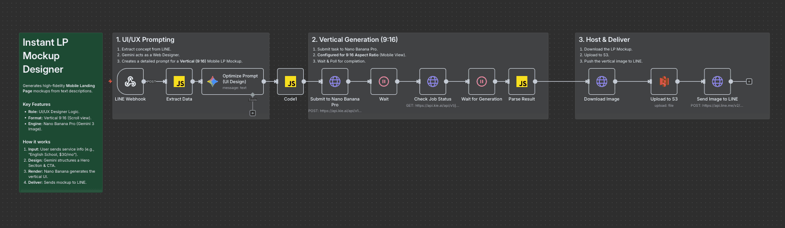Screen dimensions: 785x228
Task: Click the Wait for Generation node
Action: pos(481,82)
